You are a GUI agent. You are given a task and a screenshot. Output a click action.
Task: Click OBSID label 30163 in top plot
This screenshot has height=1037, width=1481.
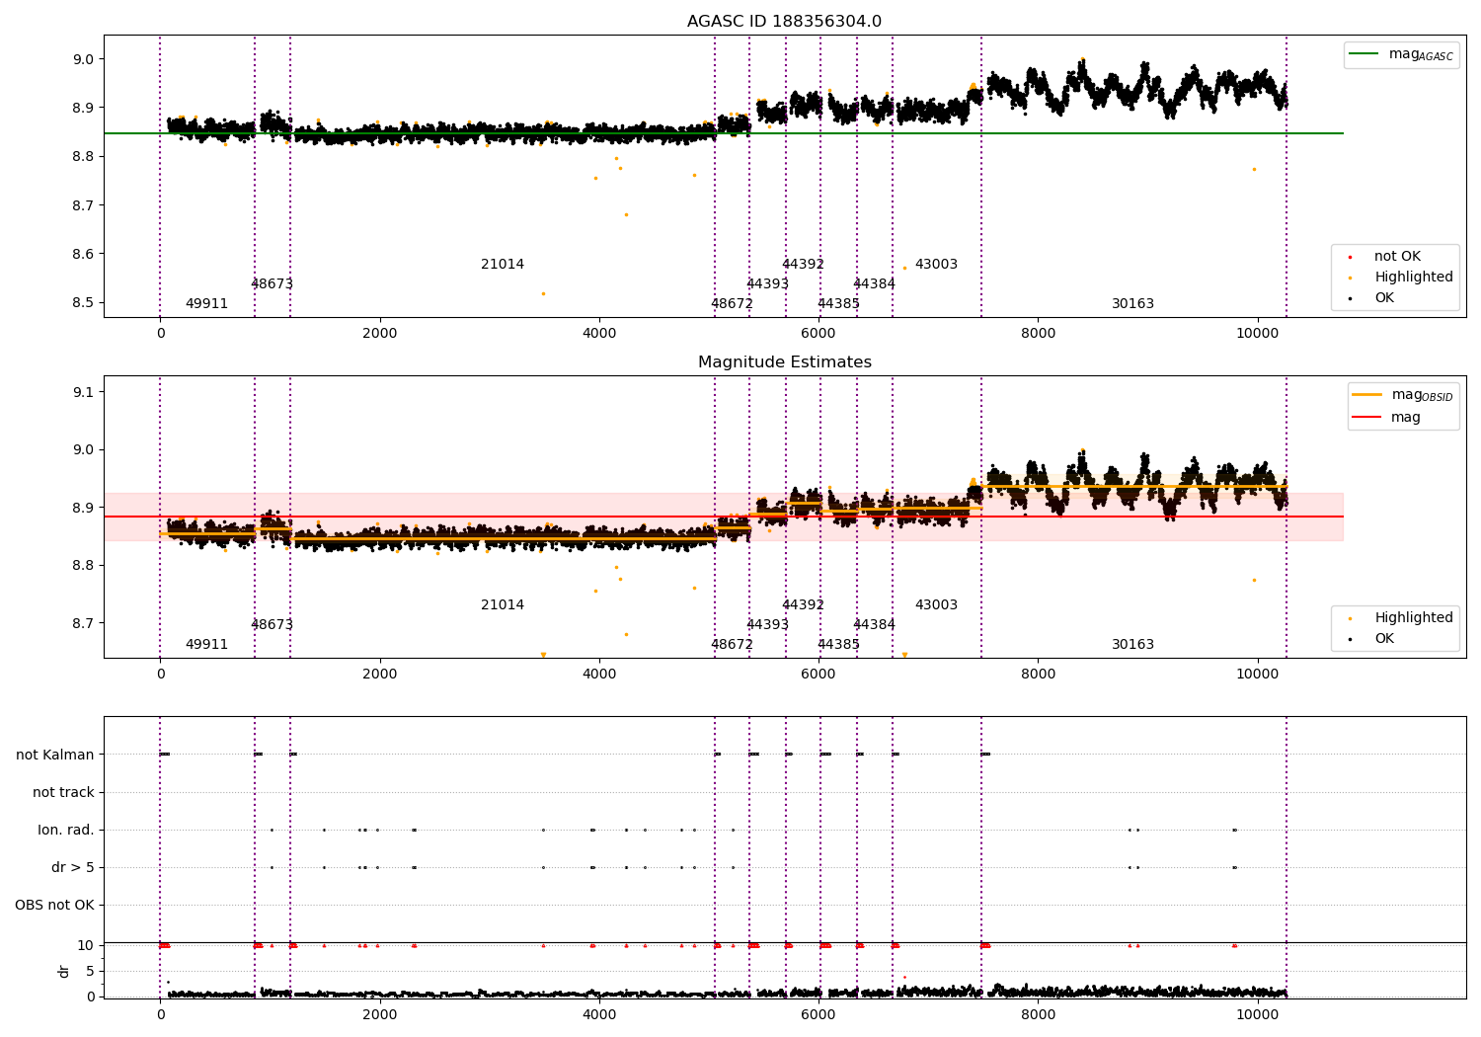(x=1132, y=304)
